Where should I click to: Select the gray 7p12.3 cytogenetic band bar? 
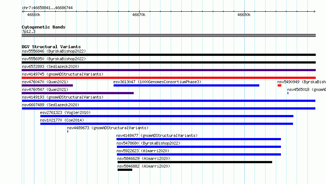[x=168, y=35]
